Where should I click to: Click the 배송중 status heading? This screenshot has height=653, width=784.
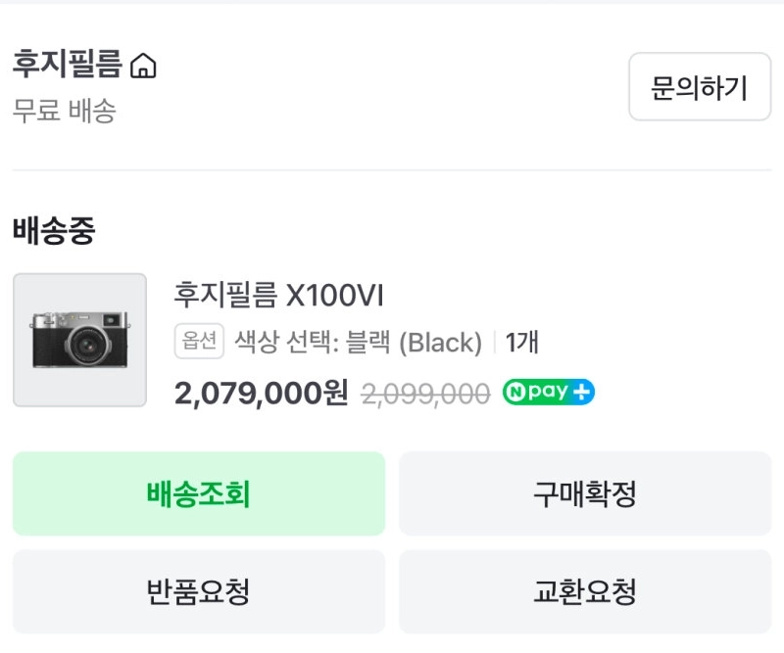tap(54, 231)
